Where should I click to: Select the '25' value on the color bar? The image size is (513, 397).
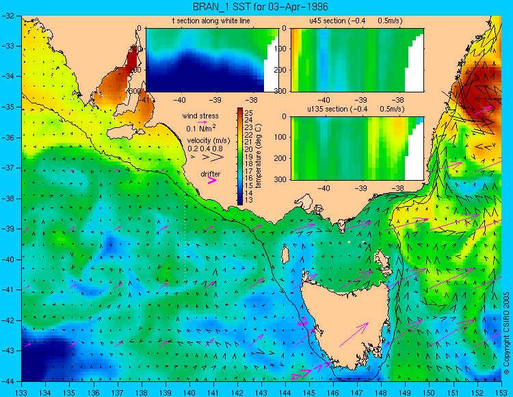coord(249,113)
